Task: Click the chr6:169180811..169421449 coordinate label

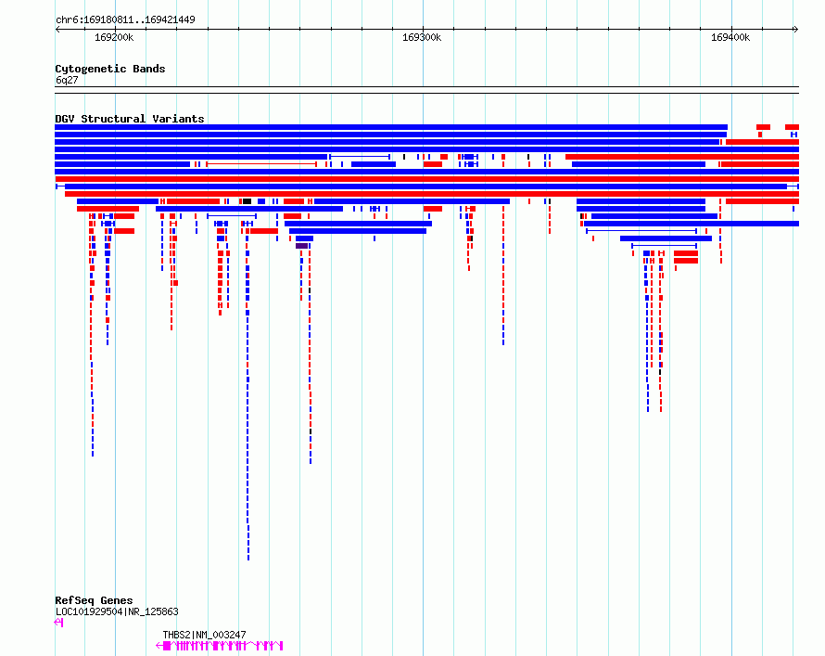Action: (x=125, y=19)
